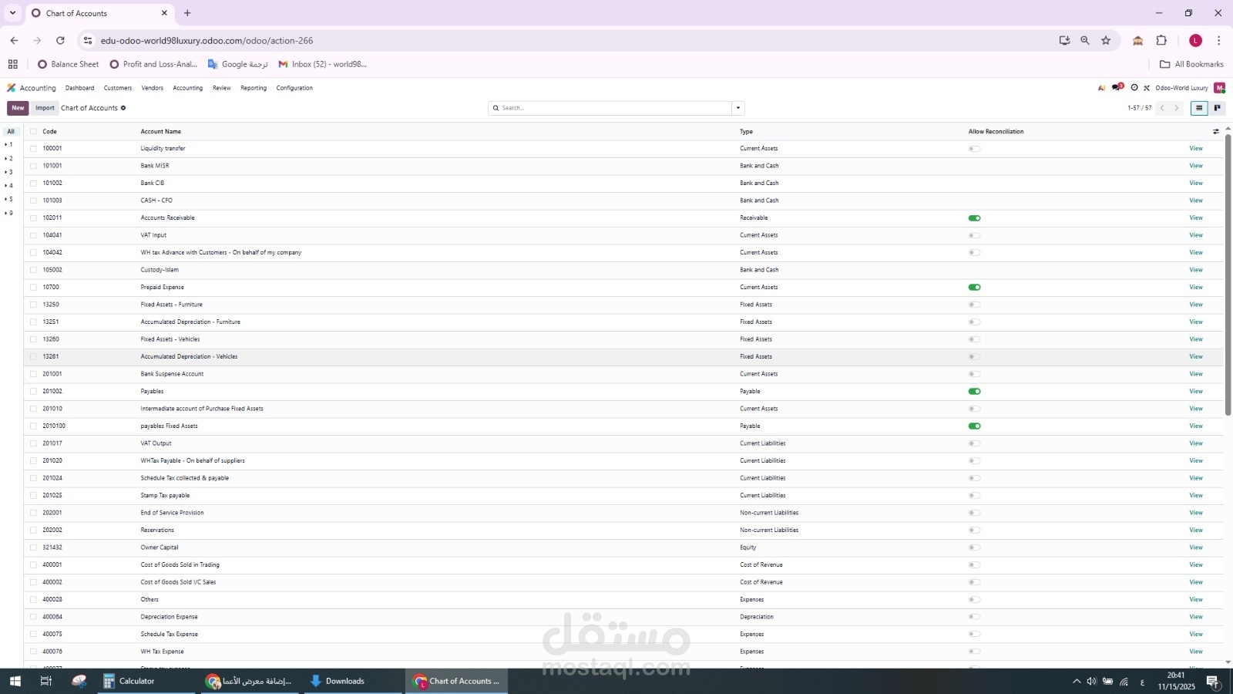Screen dimensions: 1233x694
Task: Open the Accounting menu item
Action: pos(187,88)
